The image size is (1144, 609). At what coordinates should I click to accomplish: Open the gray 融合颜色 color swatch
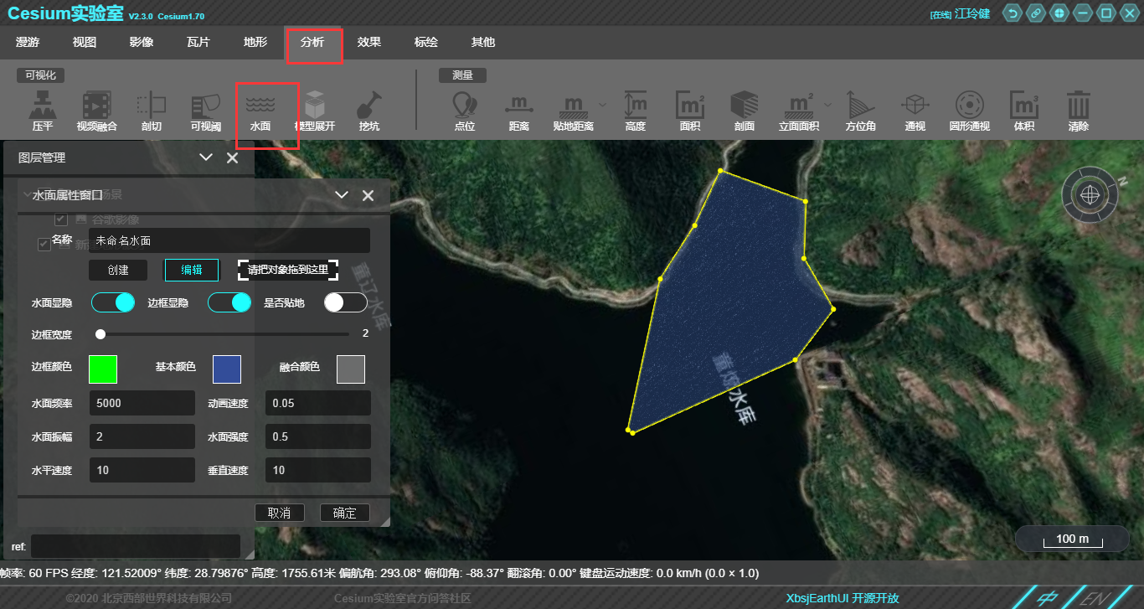[x=351, y=369]
